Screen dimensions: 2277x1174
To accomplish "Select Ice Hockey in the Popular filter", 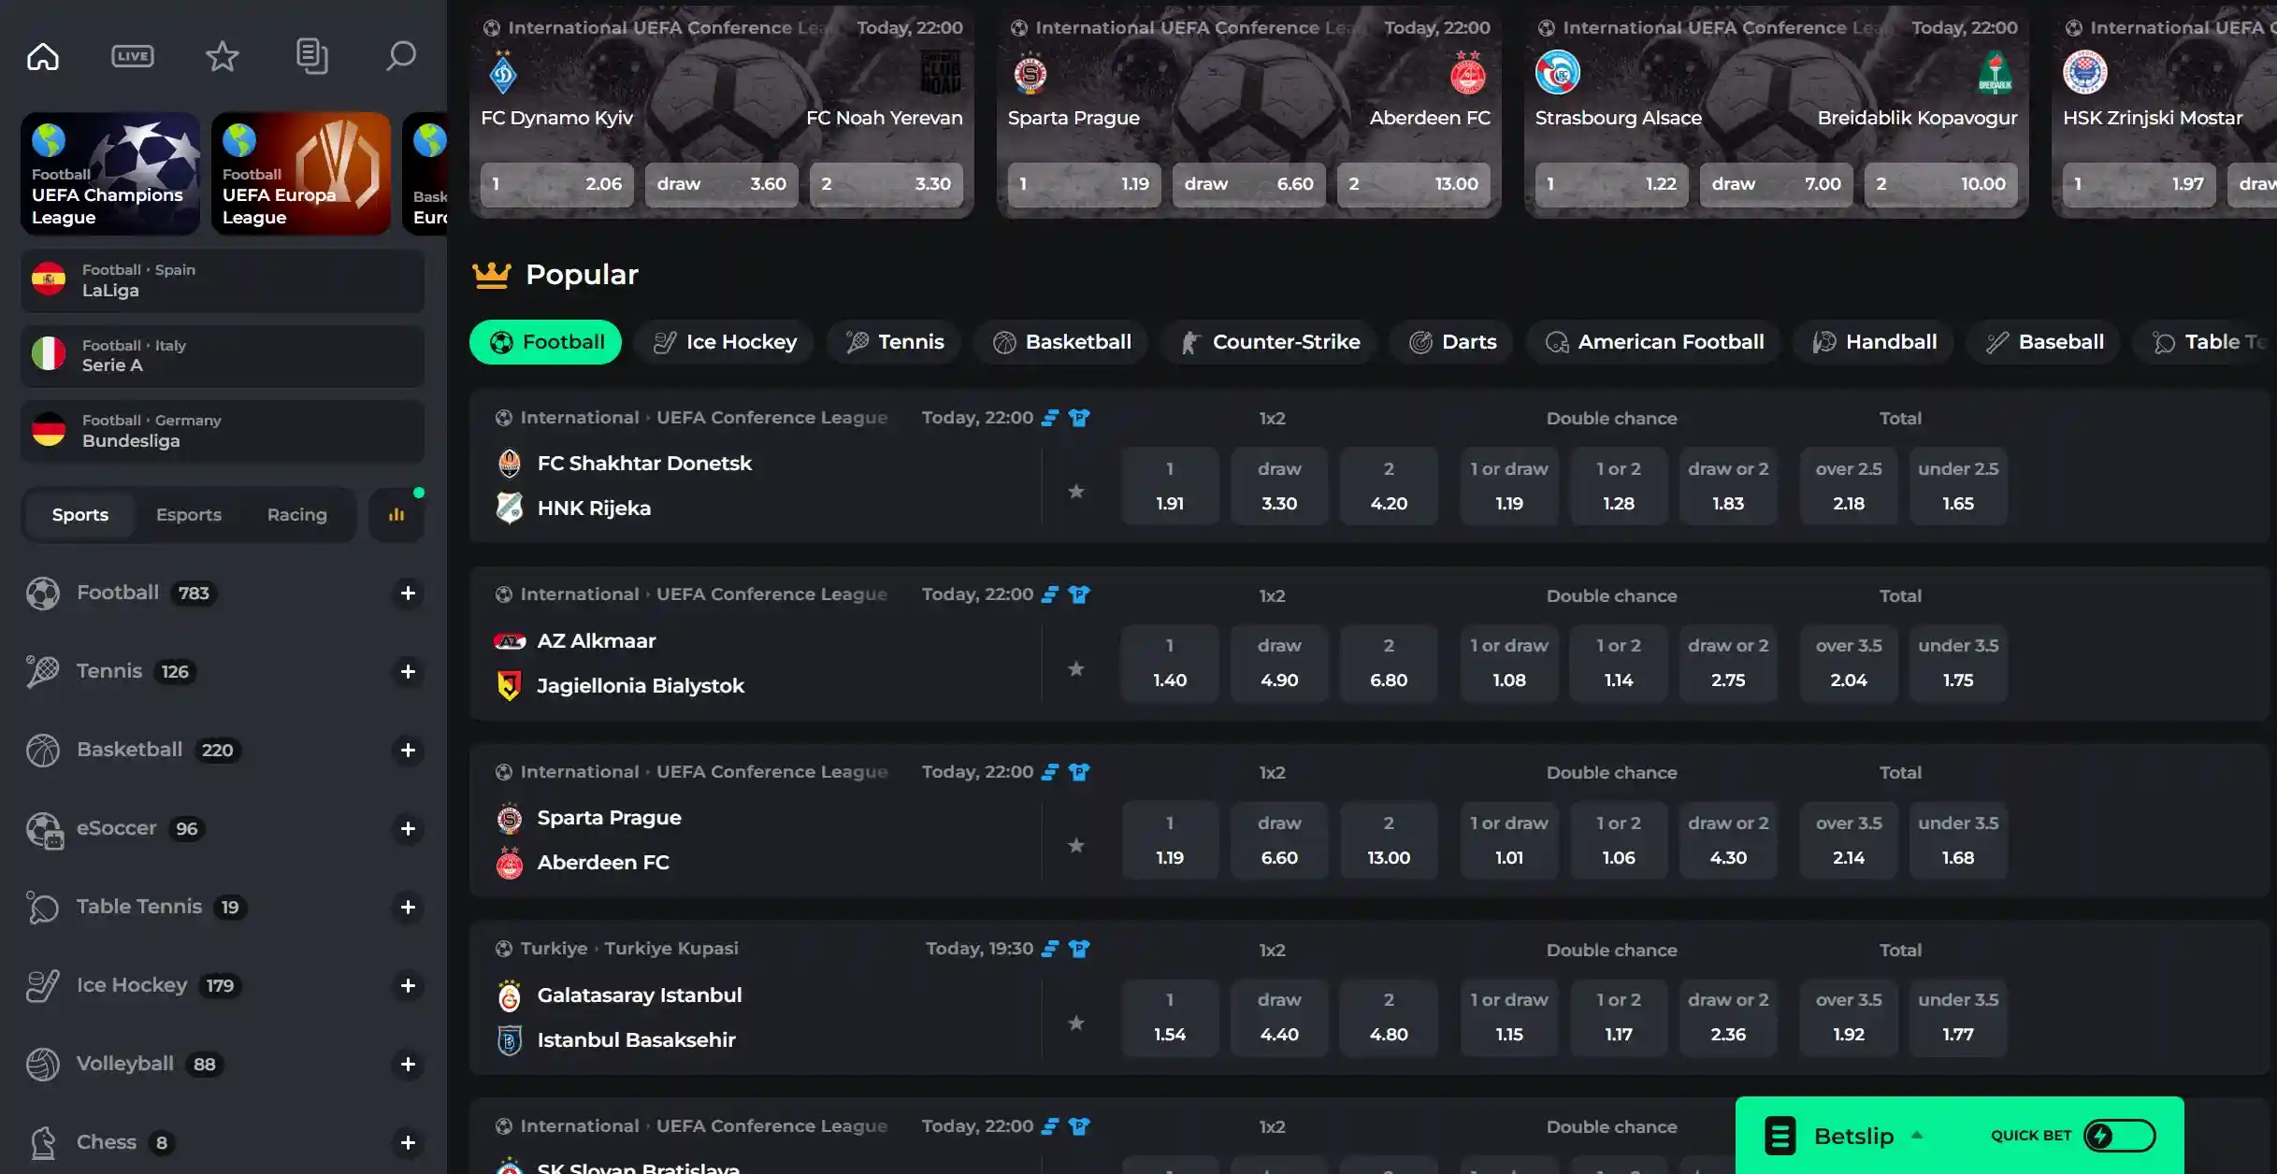I will 724,341.
